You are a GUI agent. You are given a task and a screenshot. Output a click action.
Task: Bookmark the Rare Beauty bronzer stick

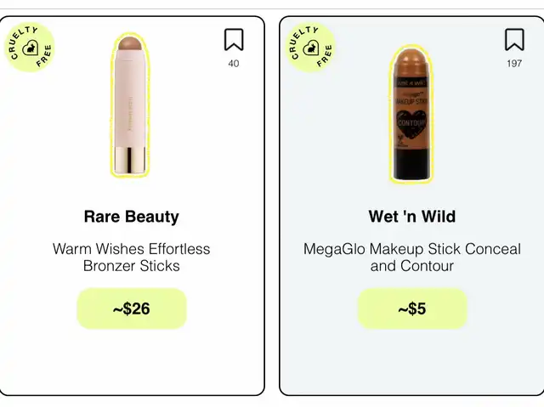tap(234, 40)
